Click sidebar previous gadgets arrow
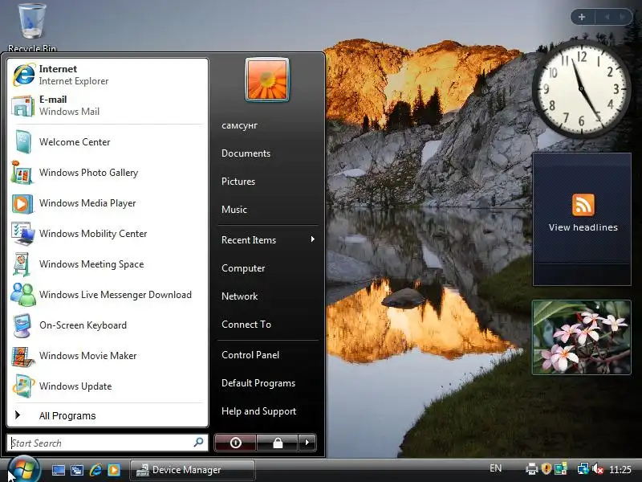Image resolution: width=642 pixels, height=482 pixels. tap(607, 17)
